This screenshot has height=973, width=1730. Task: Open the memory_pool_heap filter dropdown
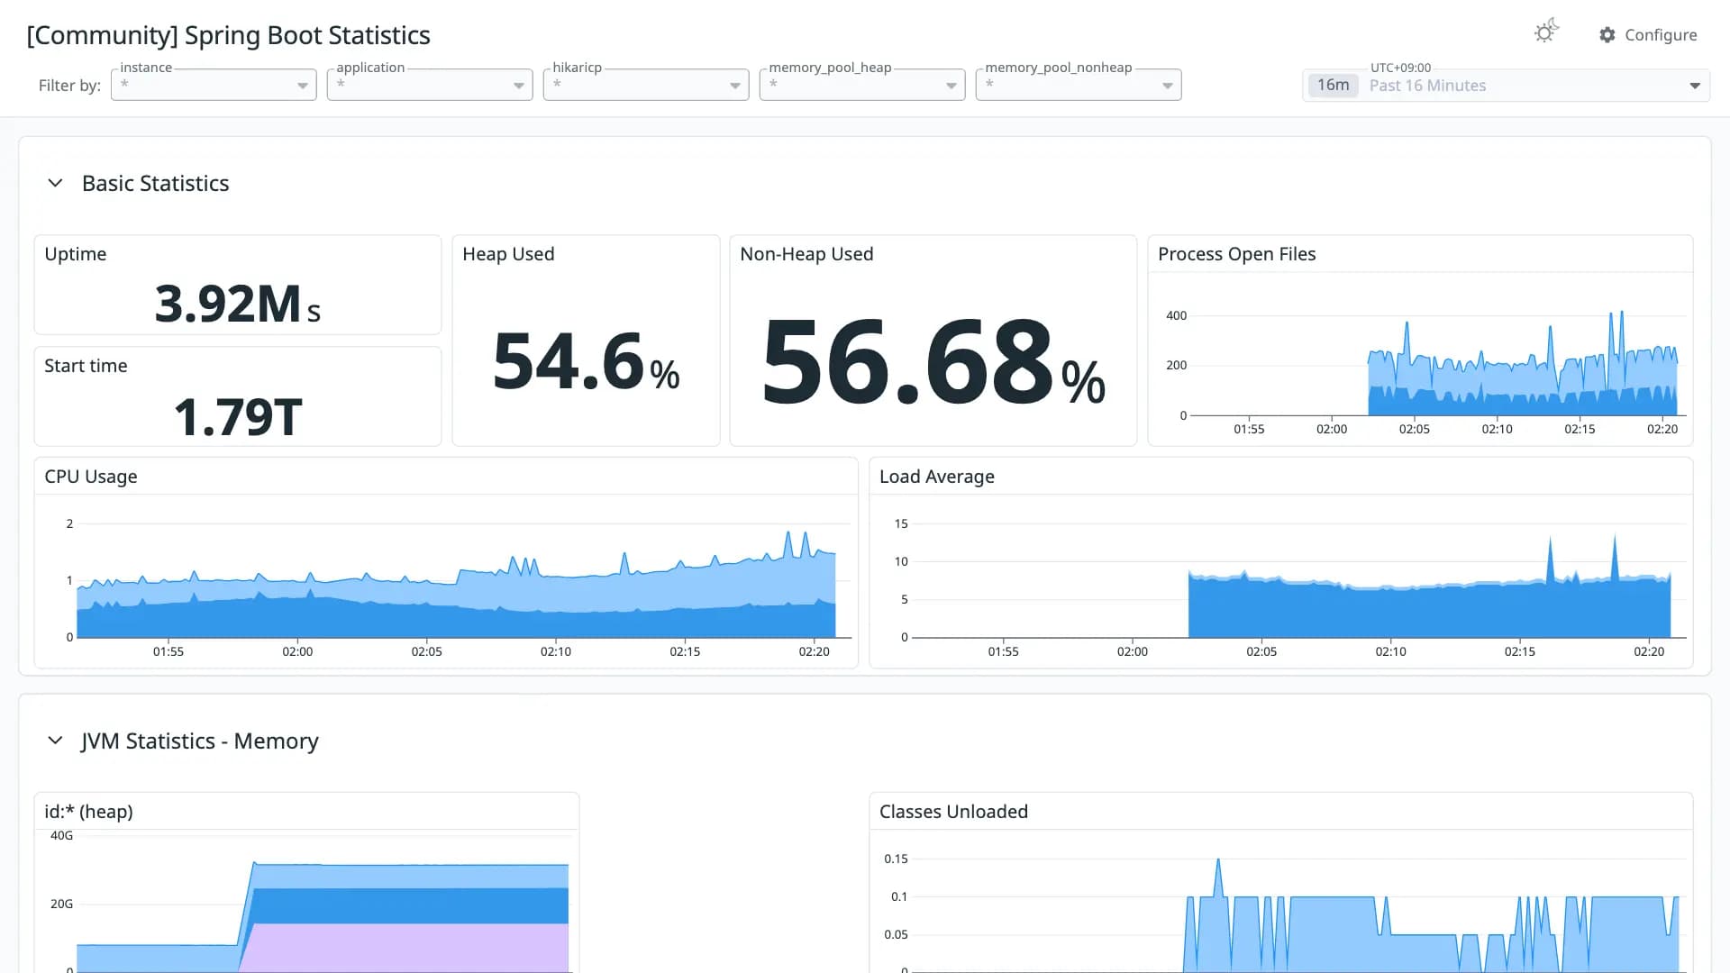pyautogui.click(x=862, y=85)
